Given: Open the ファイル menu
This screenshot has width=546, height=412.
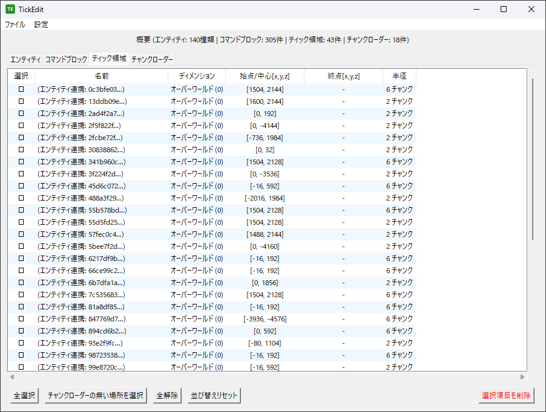Looking at the screenshot, I should (15, 25).
